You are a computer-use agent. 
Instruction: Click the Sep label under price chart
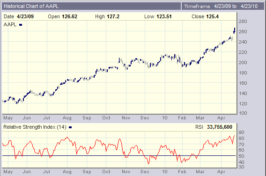pyautogui.click(x=87, y=118)
